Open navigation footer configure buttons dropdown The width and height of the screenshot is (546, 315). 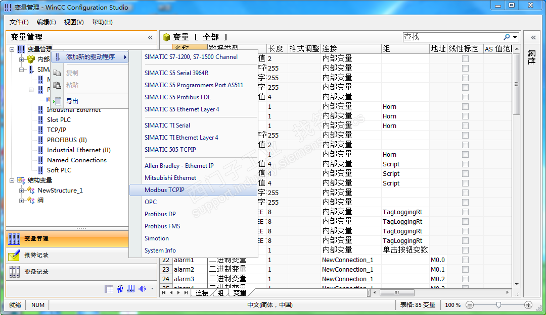coord(152,289)
